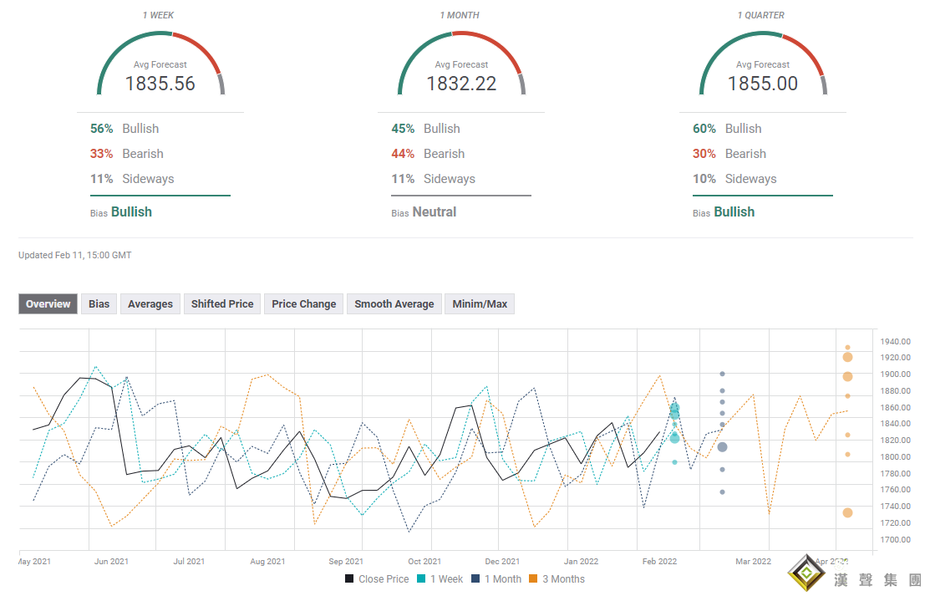Click the 1 Quarter forecast gauge arc
The width and height of the screenshot is (925, 596).
pos(762,36)
